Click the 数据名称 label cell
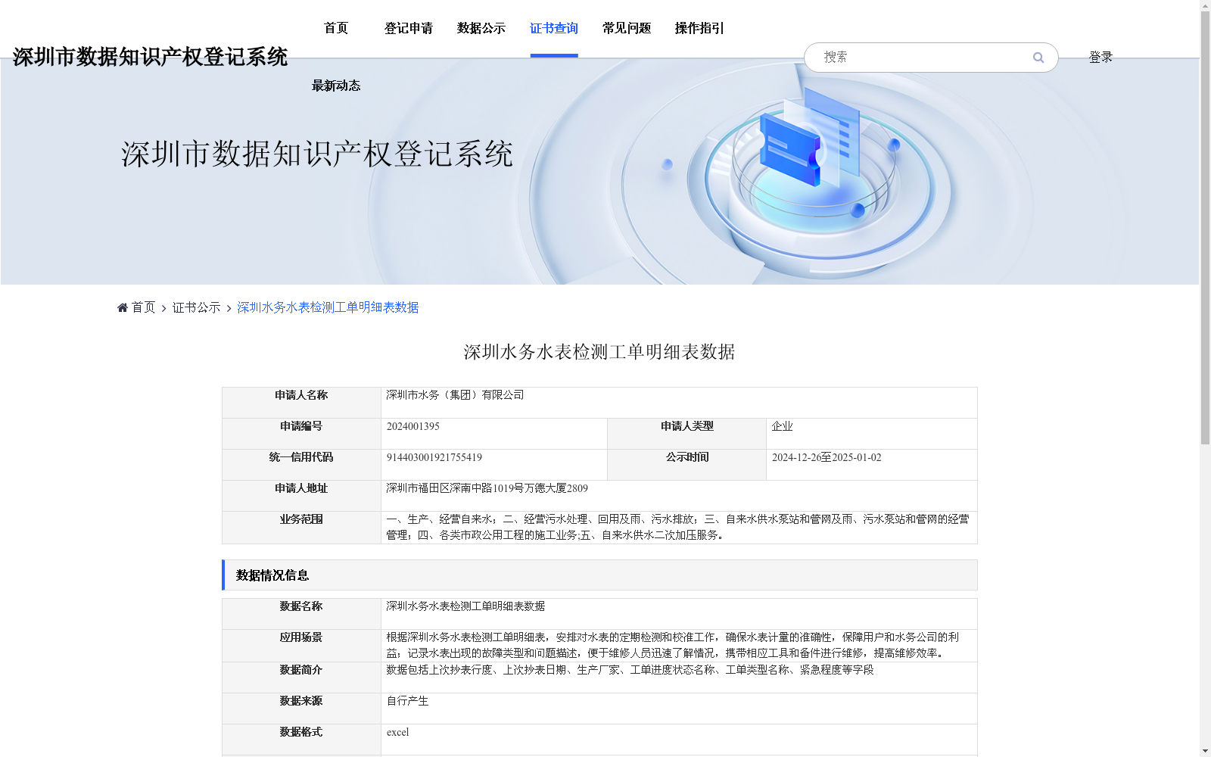1211x757 pixels. [x=301, y=614]
